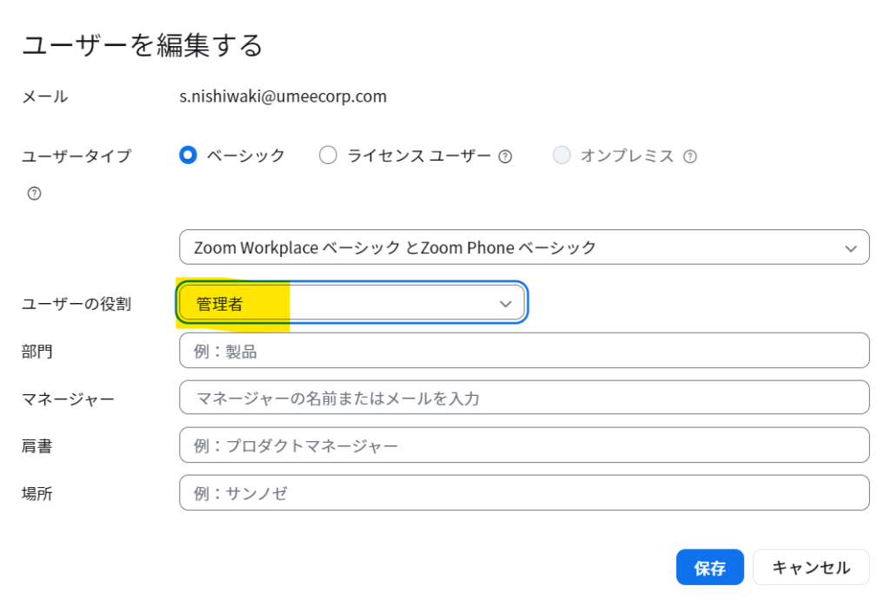Click the ユーザータイプ label text
The image size is (890, 606).
76,156
